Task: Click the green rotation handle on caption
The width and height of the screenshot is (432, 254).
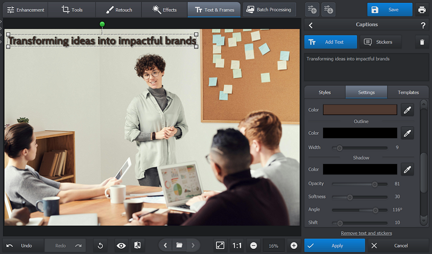Action: [102, 24]
